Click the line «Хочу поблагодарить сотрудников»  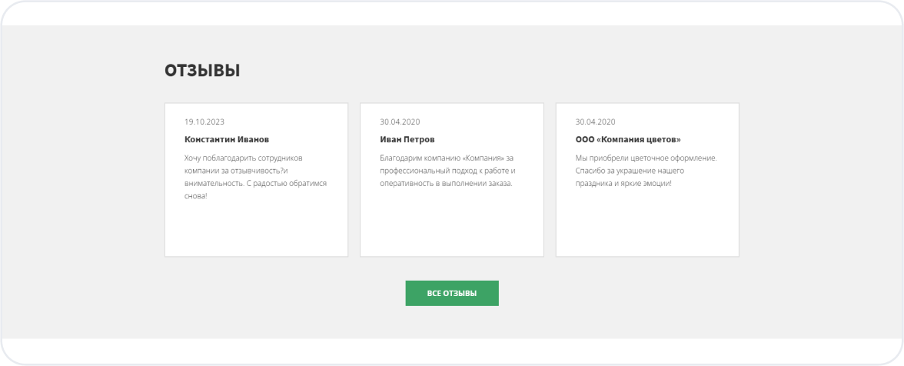pyautogui.click(x=244, y=158)
